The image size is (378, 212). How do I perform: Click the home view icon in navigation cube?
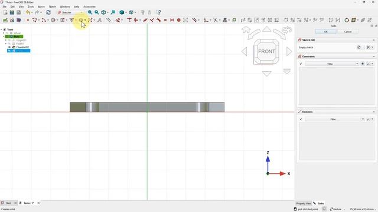click(246, 30)
